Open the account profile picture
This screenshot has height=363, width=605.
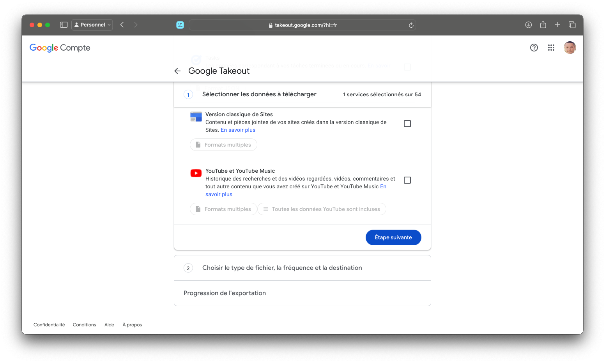570,48
